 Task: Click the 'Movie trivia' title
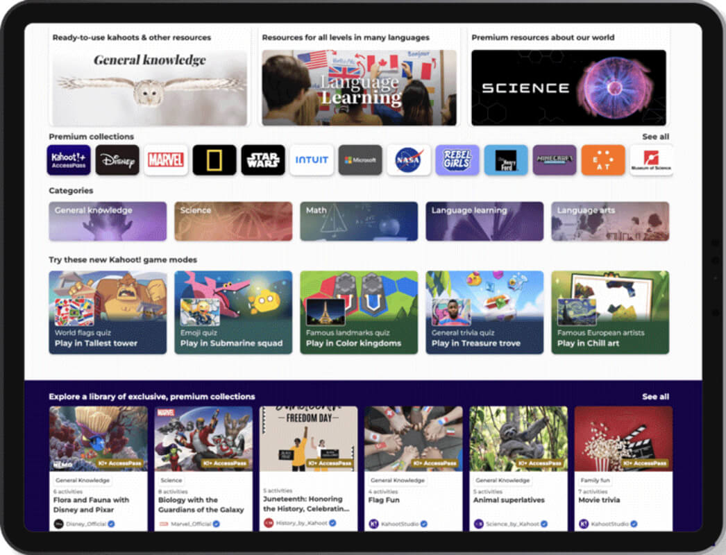tap(599, 500)
